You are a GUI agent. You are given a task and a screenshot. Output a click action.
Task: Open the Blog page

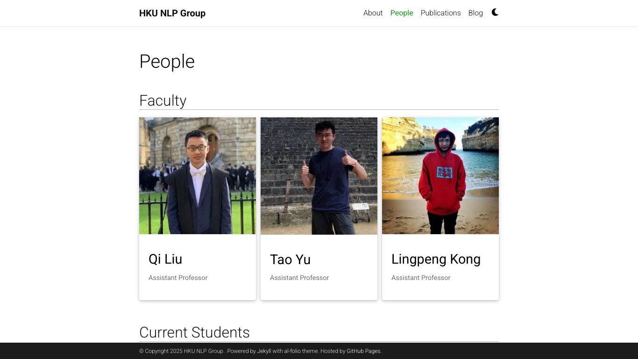click(475, 13)
